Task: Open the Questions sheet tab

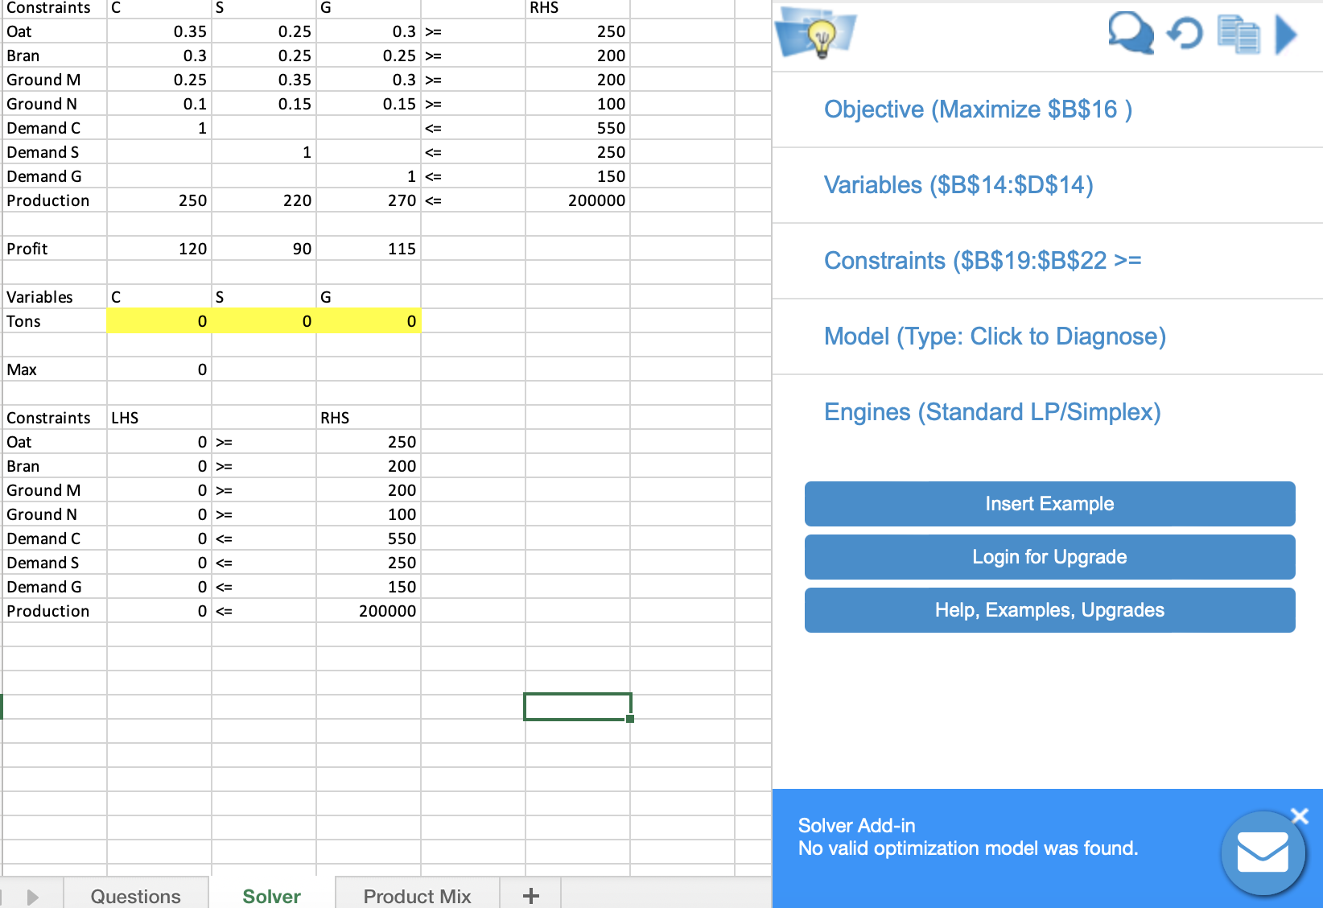Action: 135,896
